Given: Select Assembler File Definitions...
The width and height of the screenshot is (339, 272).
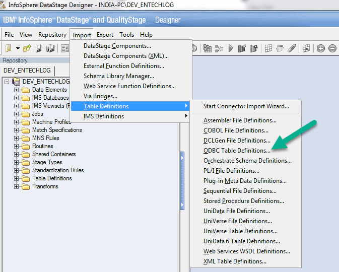Looking at the screenshot, I should [246, 120].
